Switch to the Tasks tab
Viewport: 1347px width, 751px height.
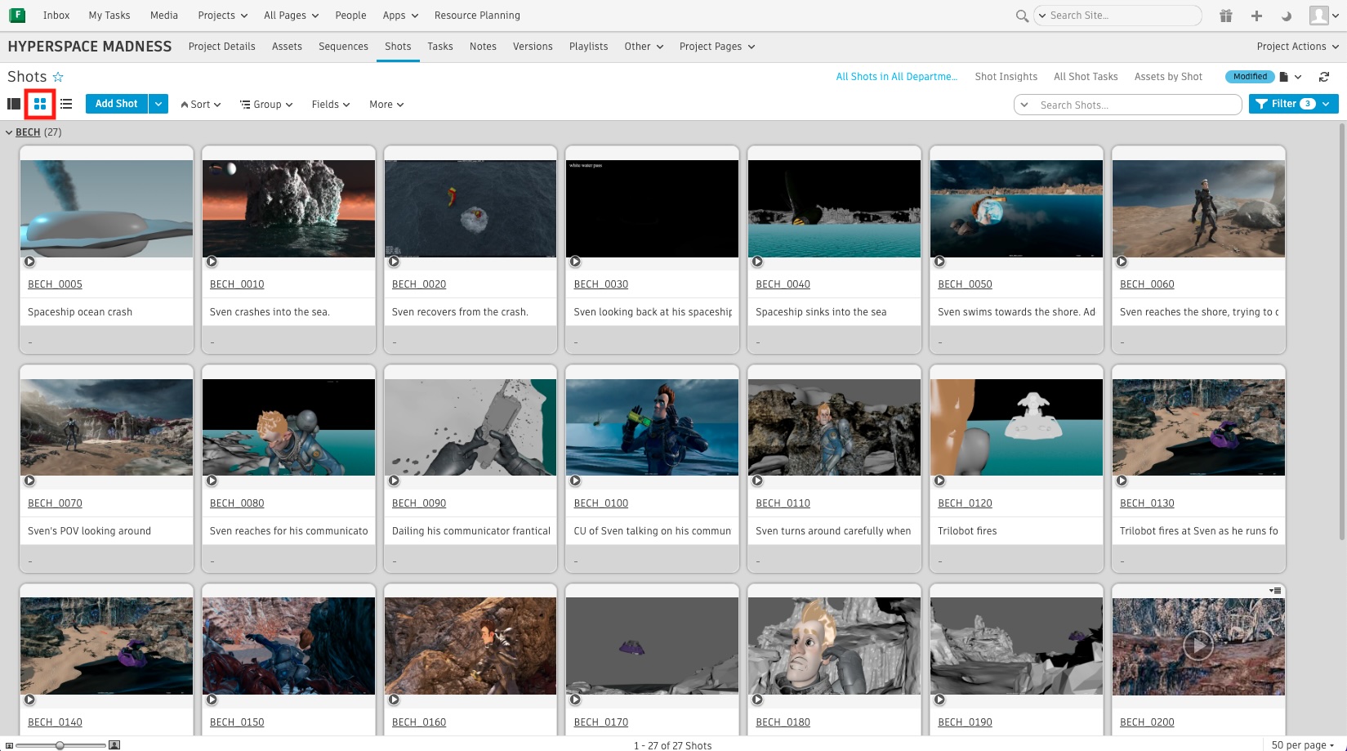[x=439, y=47]
